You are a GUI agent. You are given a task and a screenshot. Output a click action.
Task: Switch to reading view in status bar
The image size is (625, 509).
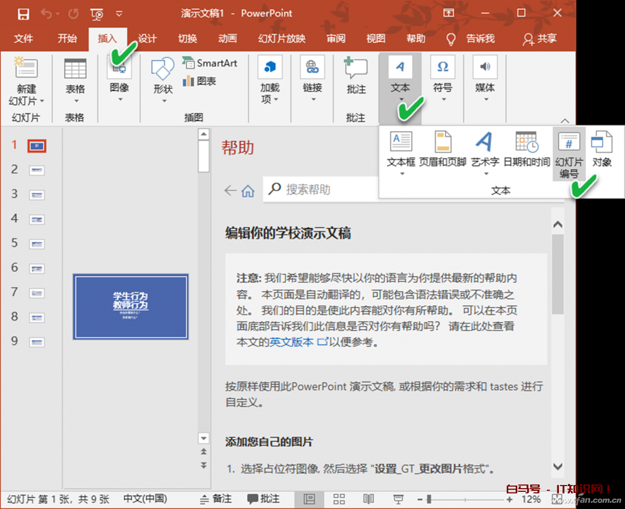click(369, 499)
